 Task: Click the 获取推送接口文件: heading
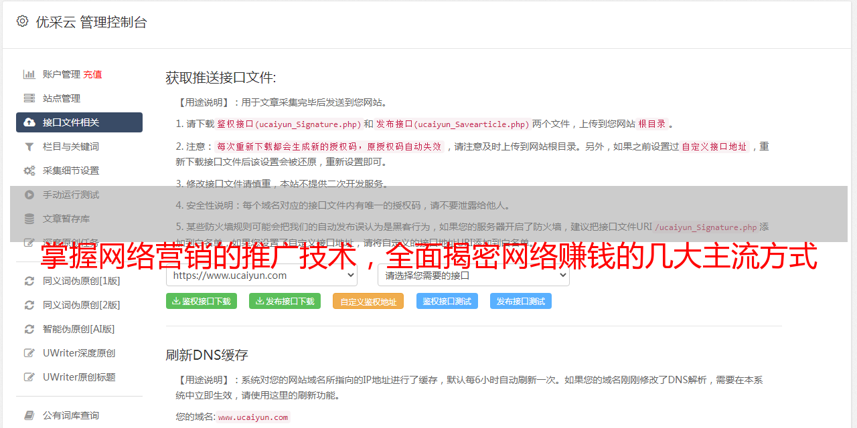(221, 78)
